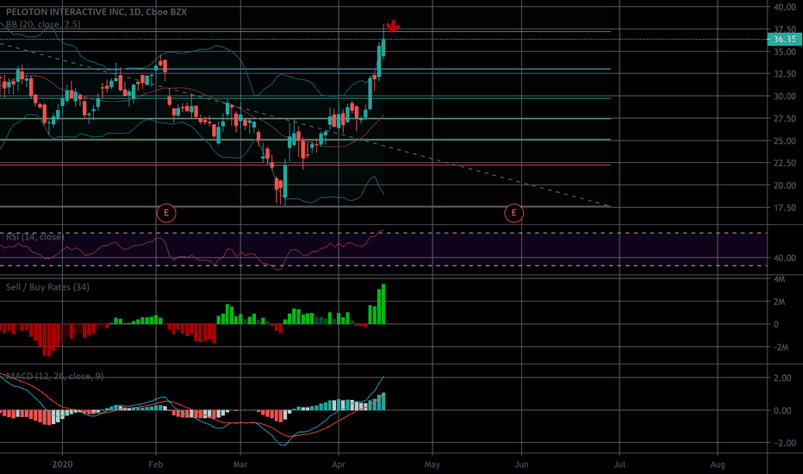Click the 30.00 price axis label
The height and width of the screenshot is (474, 803).
(x=785, y=97)
